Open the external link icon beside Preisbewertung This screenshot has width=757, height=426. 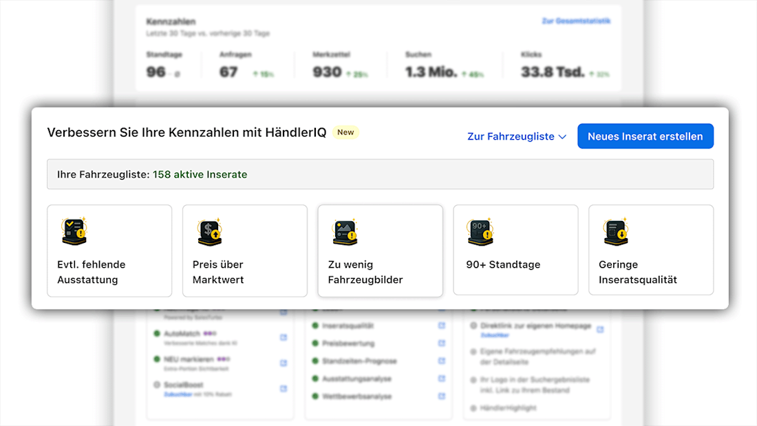pos(442,343)
